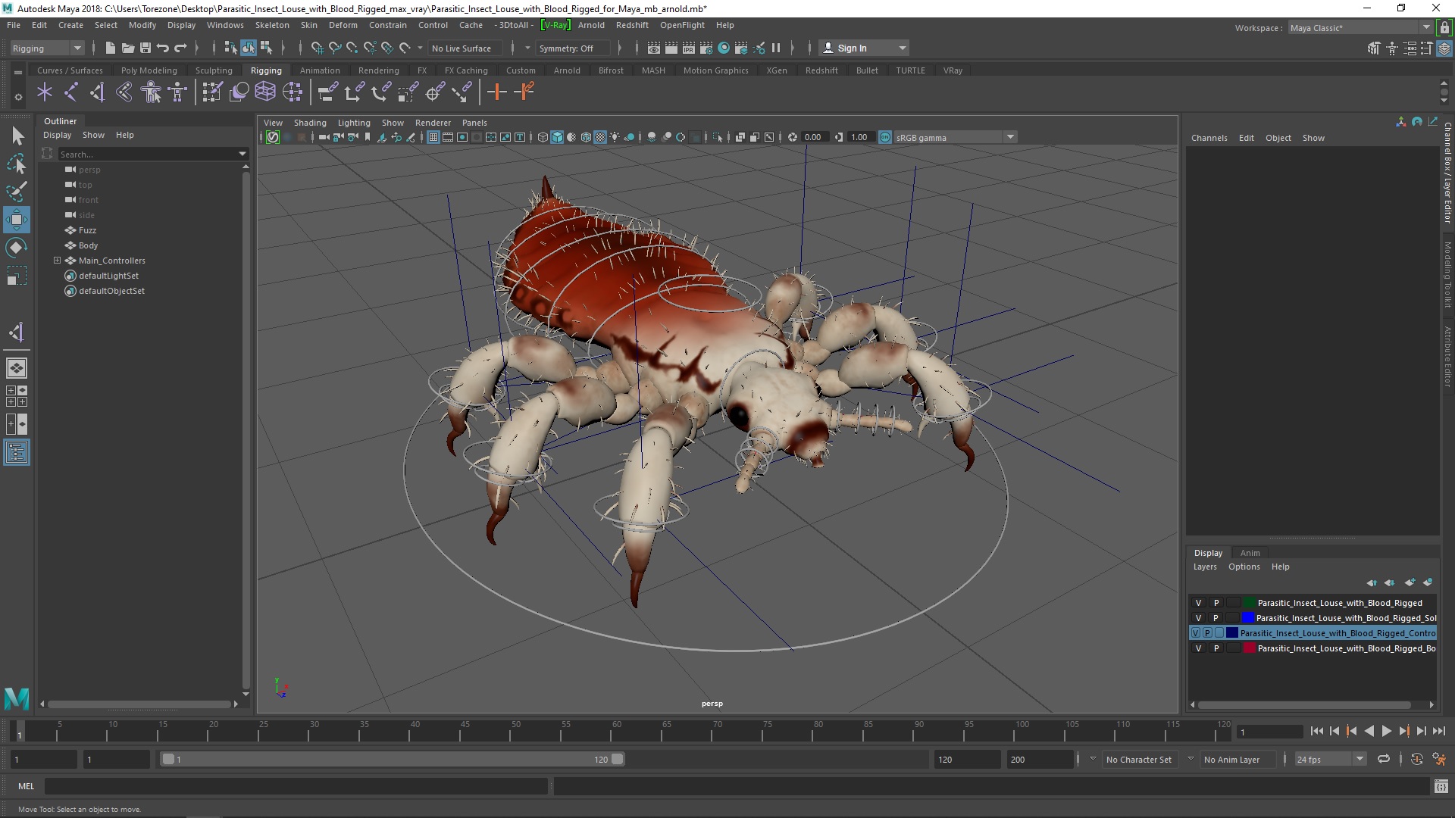Click the time range slider bar
This screenshot has width=1455, height=818.
tap(392, 759)
